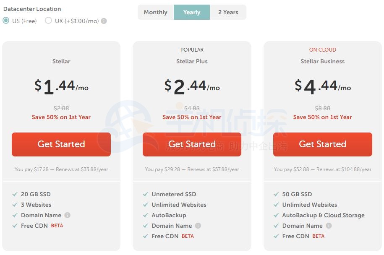The height and width of the screenshot is (255, 384).
Task: Click Domain Name info icon in Stellar plan
Action: coord(67,215)
